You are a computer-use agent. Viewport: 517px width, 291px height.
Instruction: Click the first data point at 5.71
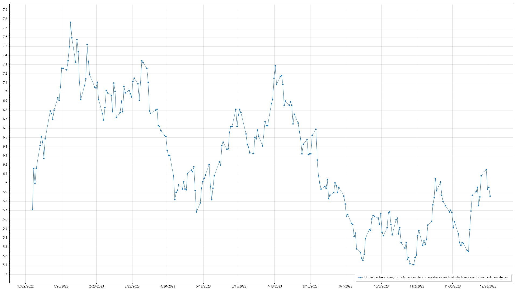32,209
